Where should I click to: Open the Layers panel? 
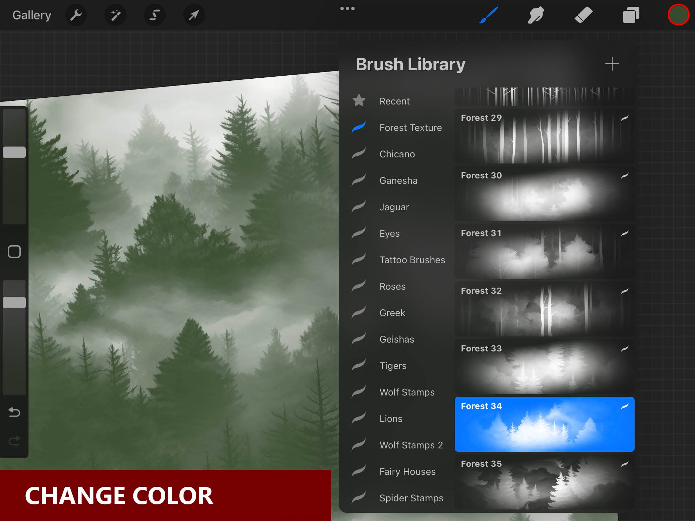coord(631,15)
